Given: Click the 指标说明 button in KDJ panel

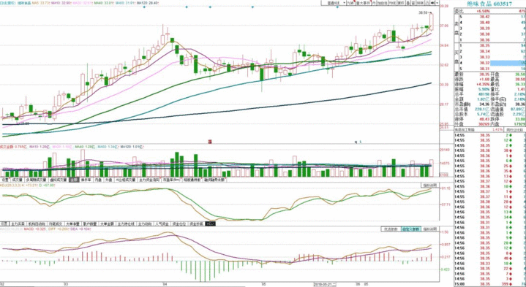Looking at the screenshot, I should click(429, 185).
